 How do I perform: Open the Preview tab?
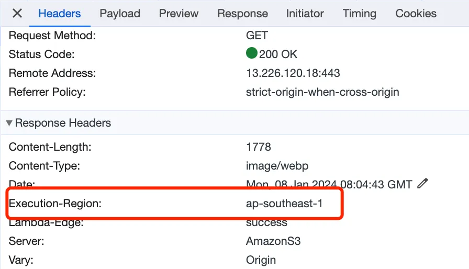tap(178, 14)
